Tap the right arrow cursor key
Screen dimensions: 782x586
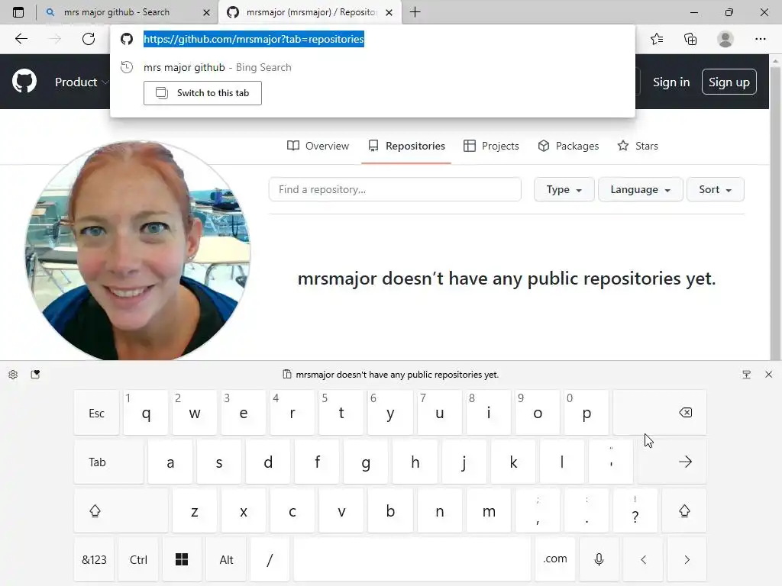pos(687,559)
